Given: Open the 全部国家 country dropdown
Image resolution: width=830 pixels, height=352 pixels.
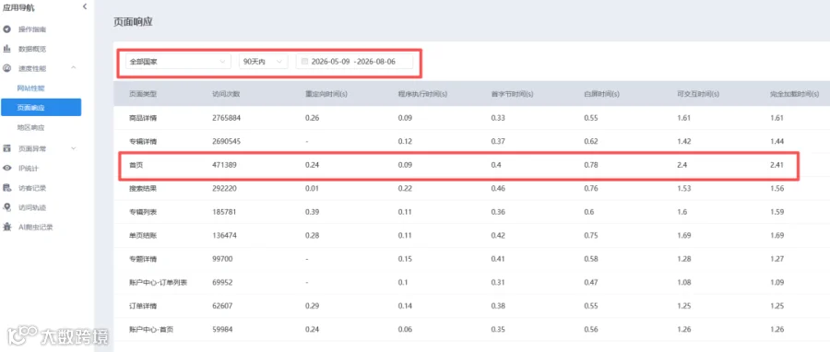Looking at the screenshot, I should point(178,62).
